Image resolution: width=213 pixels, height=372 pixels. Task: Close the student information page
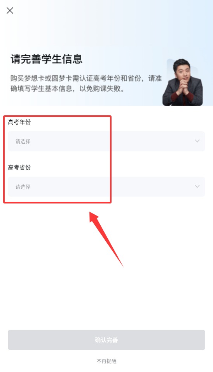[x=10, y=10]
